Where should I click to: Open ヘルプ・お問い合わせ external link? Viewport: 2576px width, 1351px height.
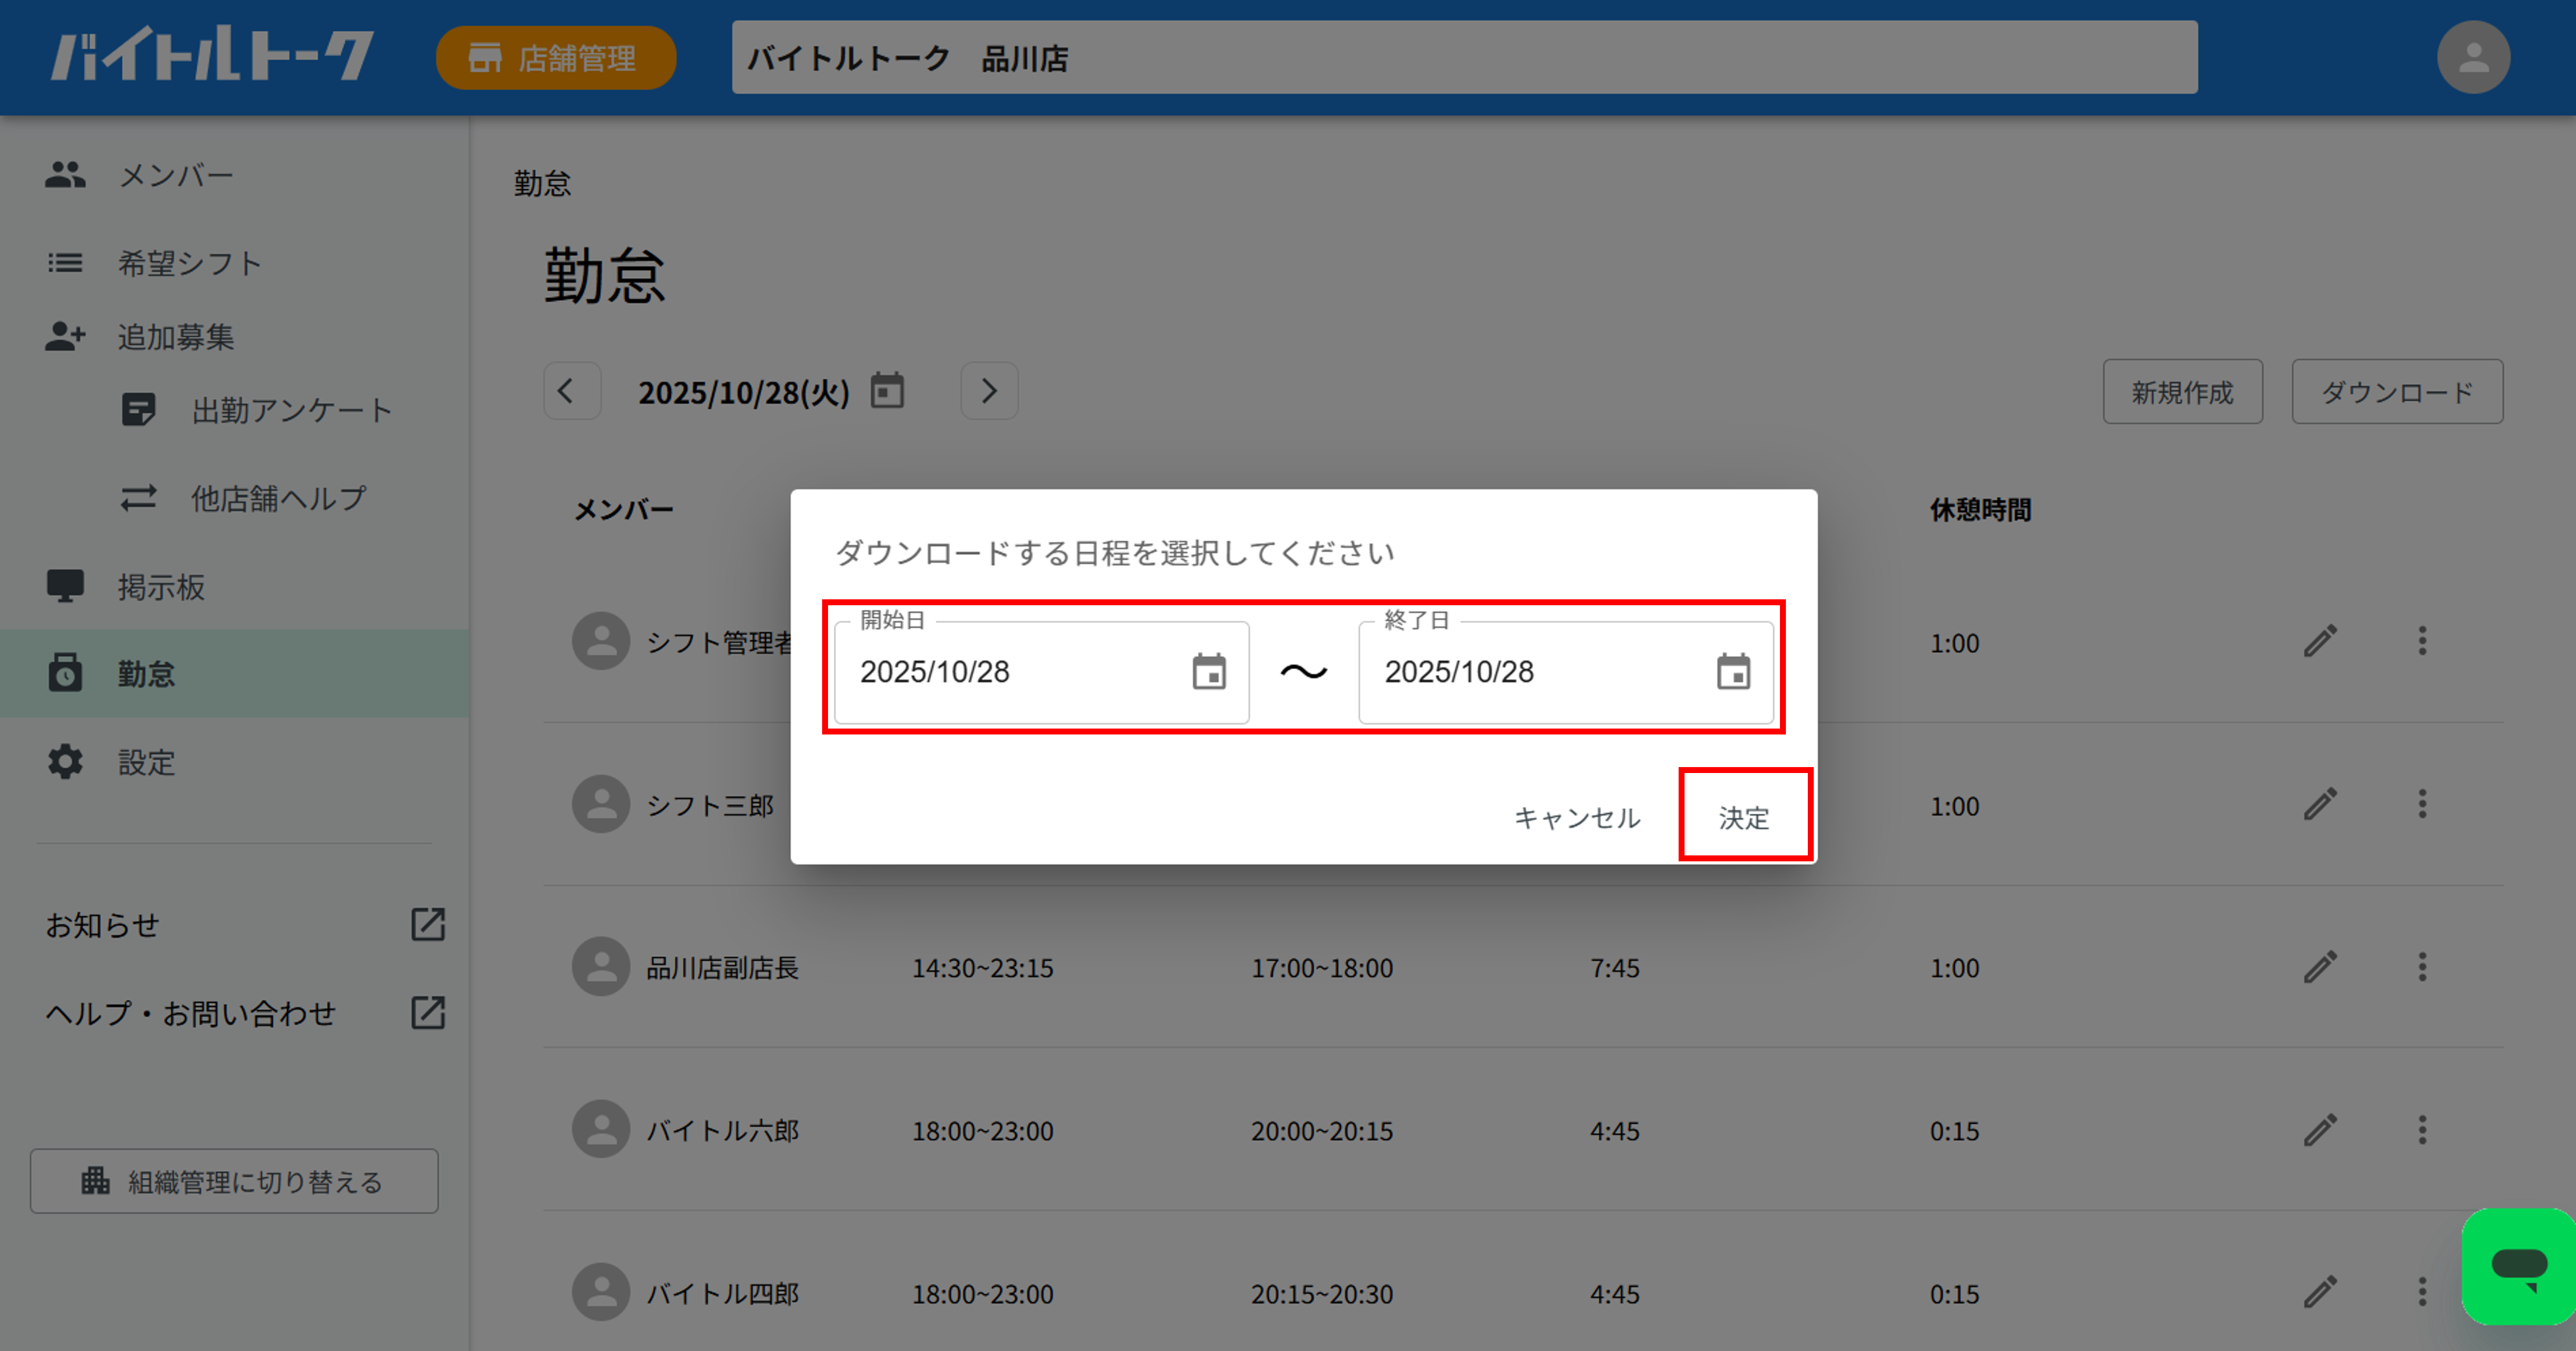(244, 1013)
